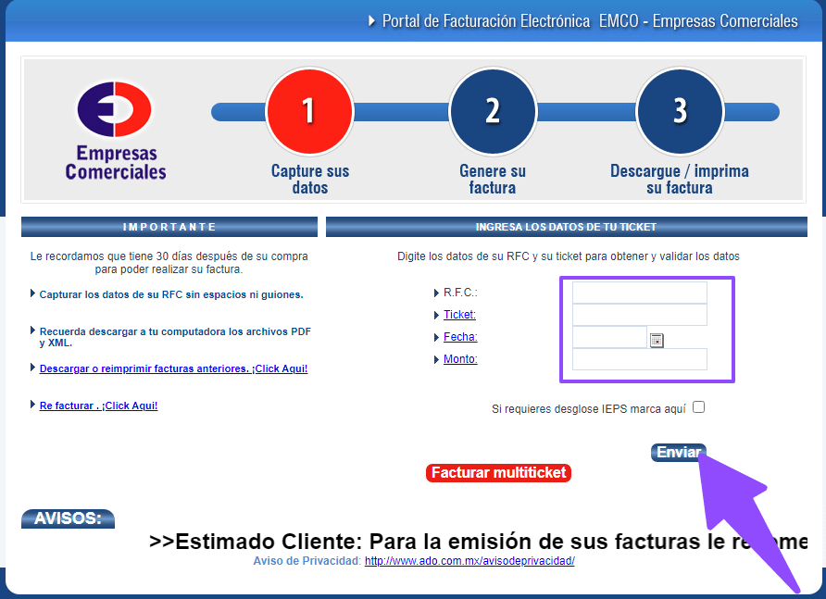
Task: Click the 'Le recordamos que tiene 30 días' text
Action: click(169, 262)
